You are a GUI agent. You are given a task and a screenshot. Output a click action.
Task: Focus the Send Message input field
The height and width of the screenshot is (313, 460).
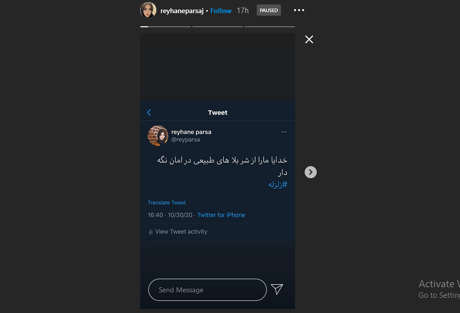click(207, 290)
